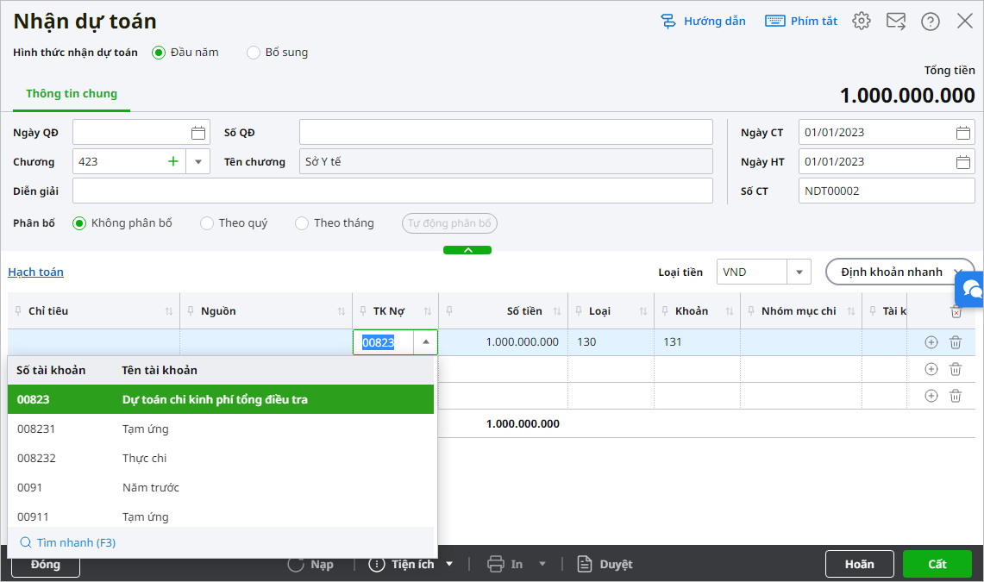This screenshot has height=582, width=984.
Task: Collapse the general info panel chevron
Action: [x=467, y=250]
